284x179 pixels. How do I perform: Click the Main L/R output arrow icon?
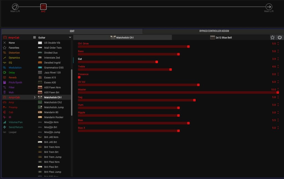pyautogui.click(x=268, y=7)
